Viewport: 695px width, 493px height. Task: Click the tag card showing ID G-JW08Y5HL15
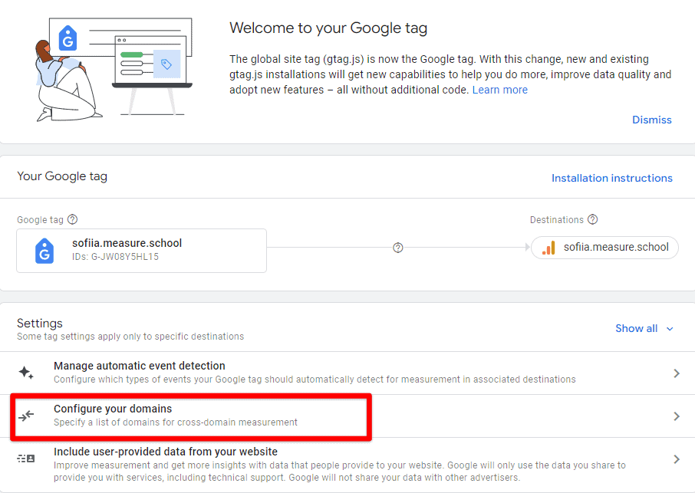pyautogui.click(x=141, y=251)
